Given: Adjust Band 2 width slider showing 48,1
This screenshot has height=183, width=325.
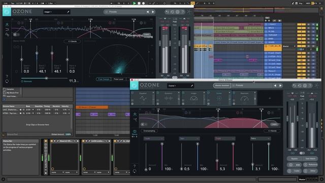Looking at the screenshot, I should coord(37,53).
